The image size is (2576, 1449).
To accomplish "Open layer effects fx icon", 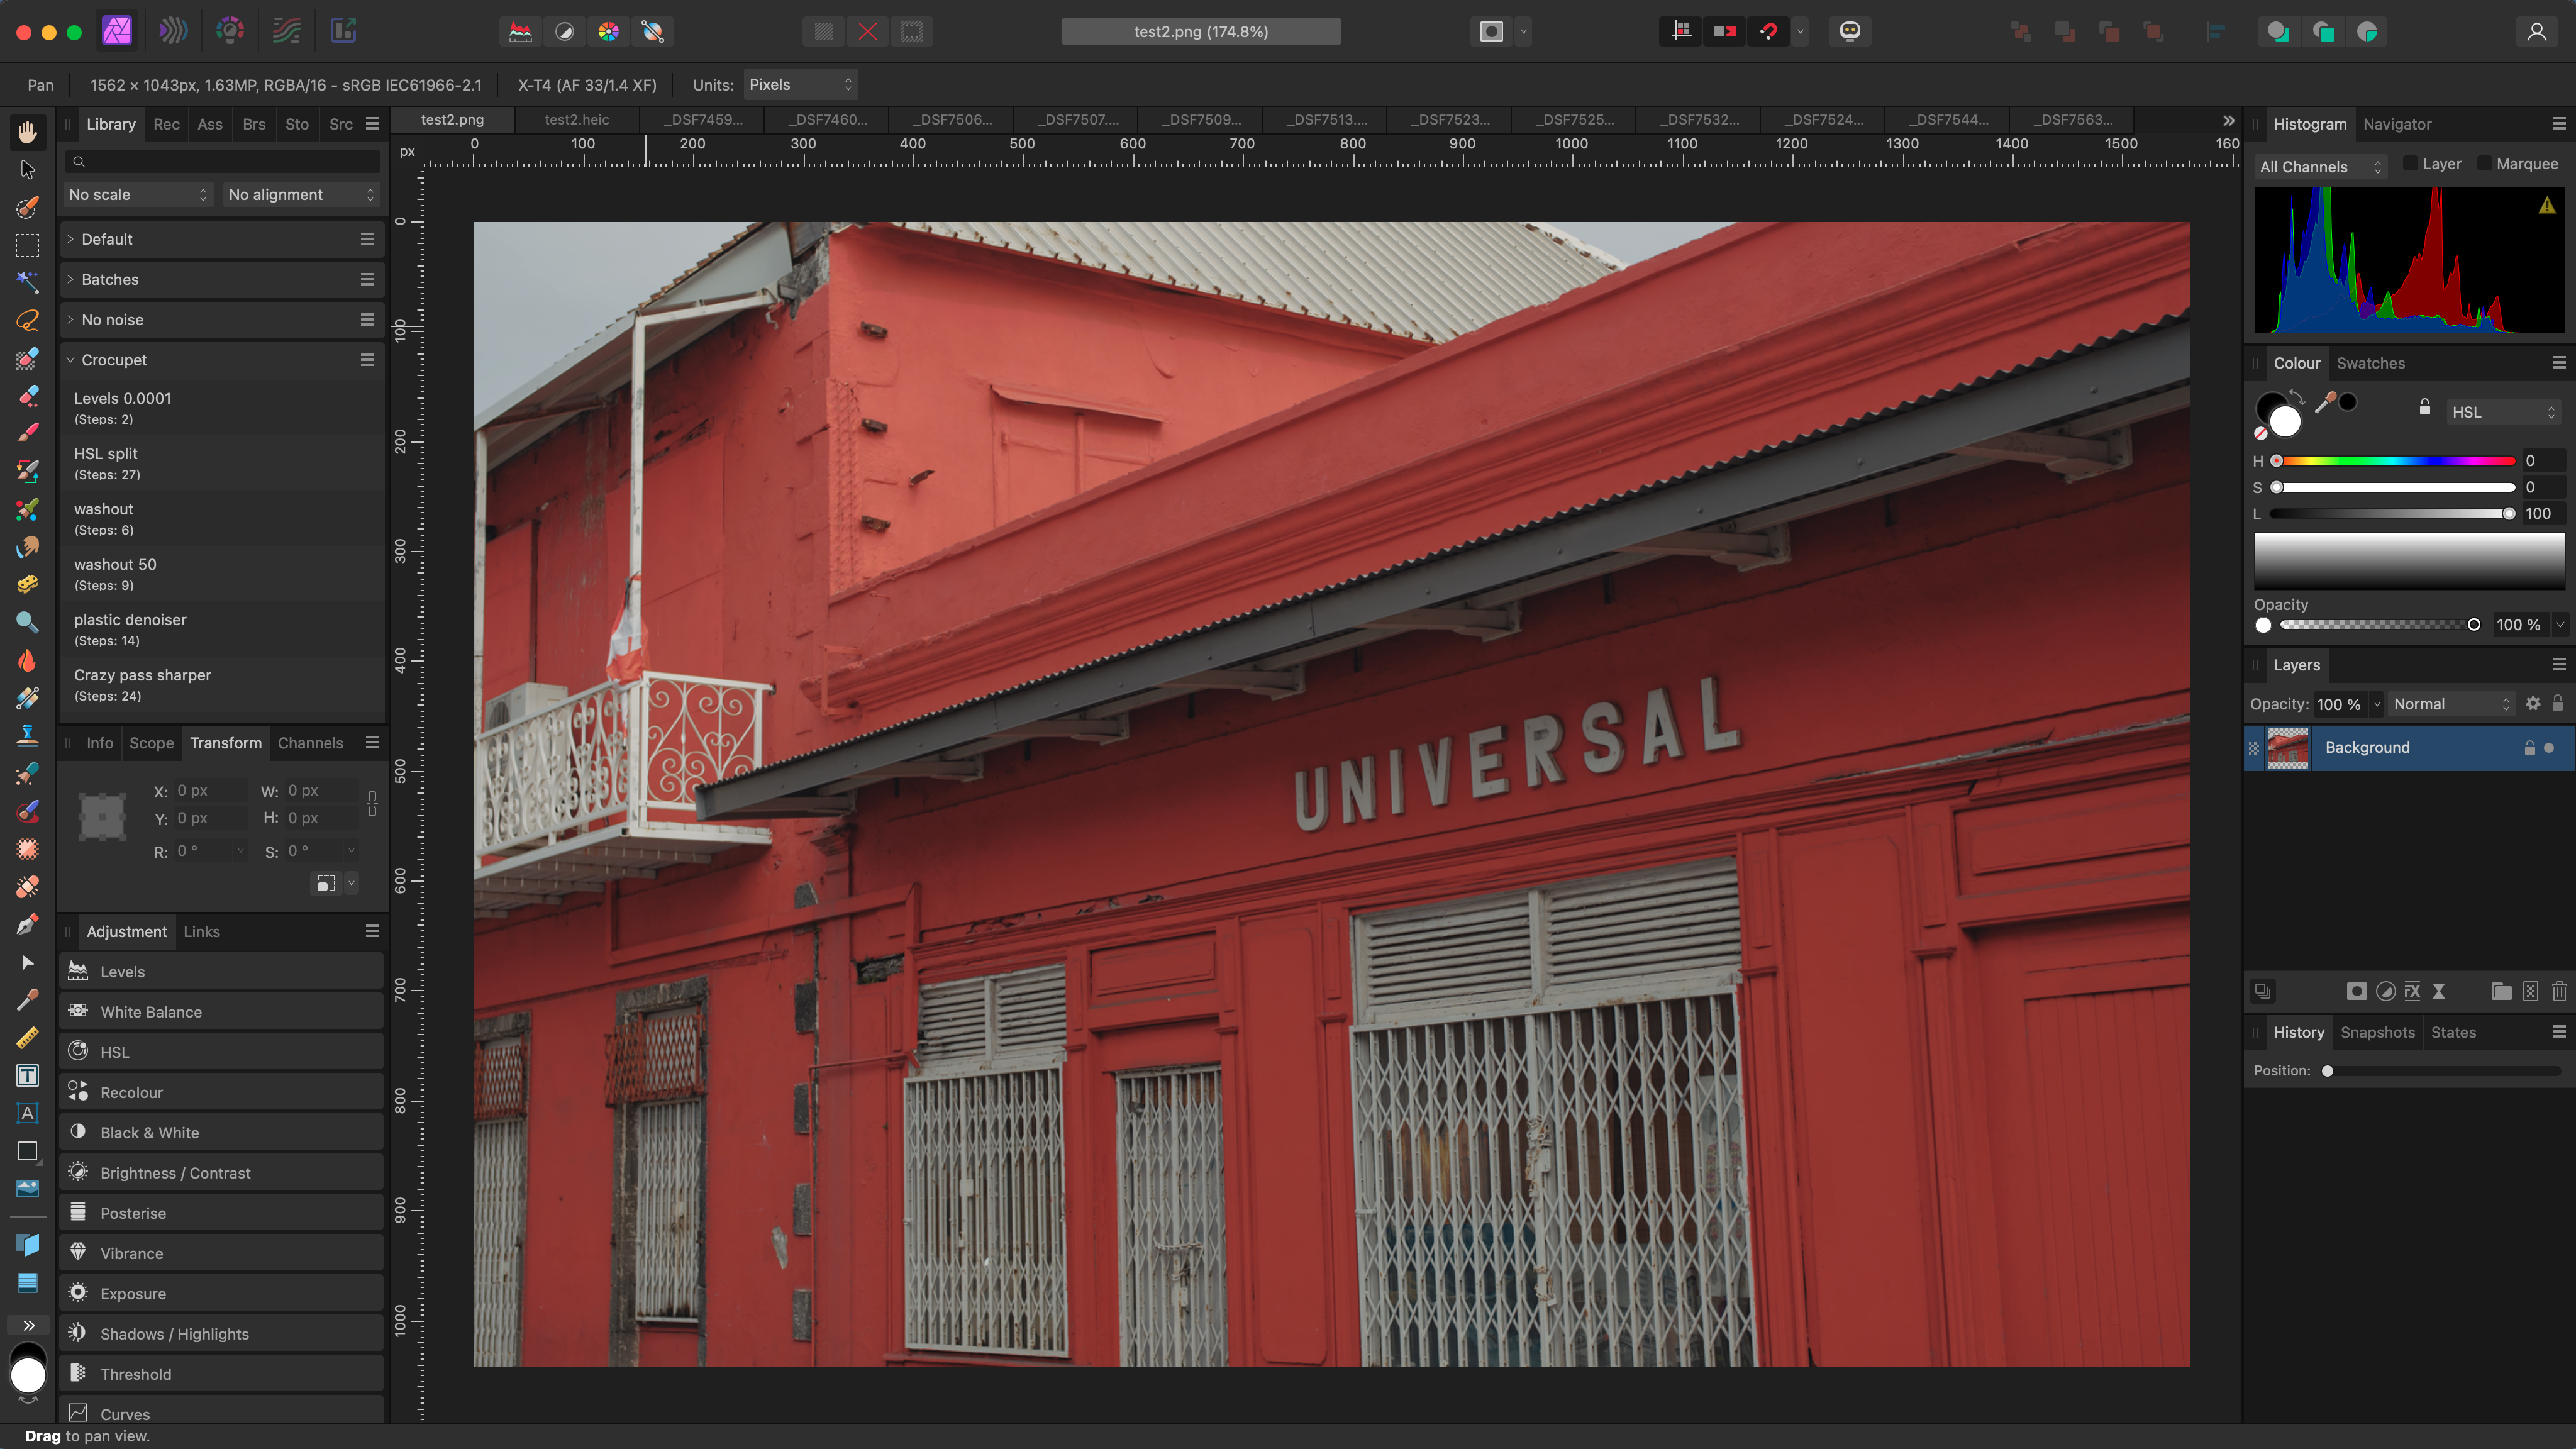I will pyautogui.click(x=2412, y=991).
